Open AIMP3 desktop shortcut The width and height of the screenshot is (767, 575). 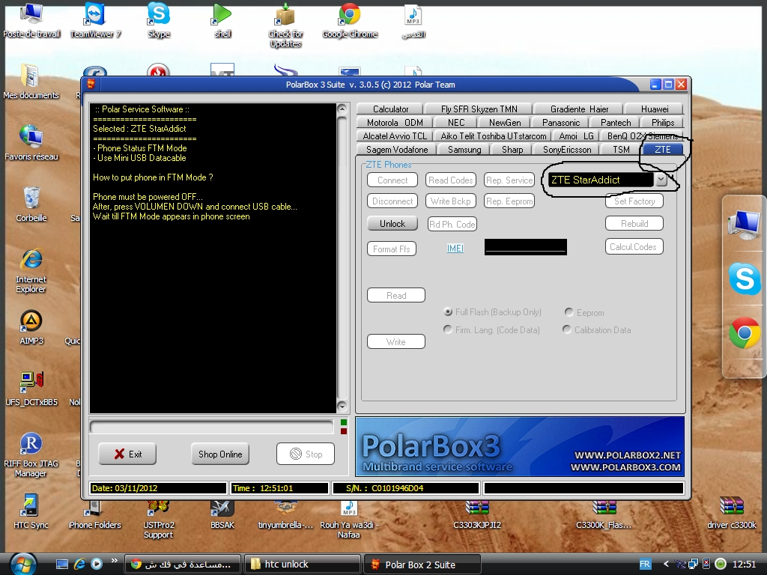(x=31, y=328)
